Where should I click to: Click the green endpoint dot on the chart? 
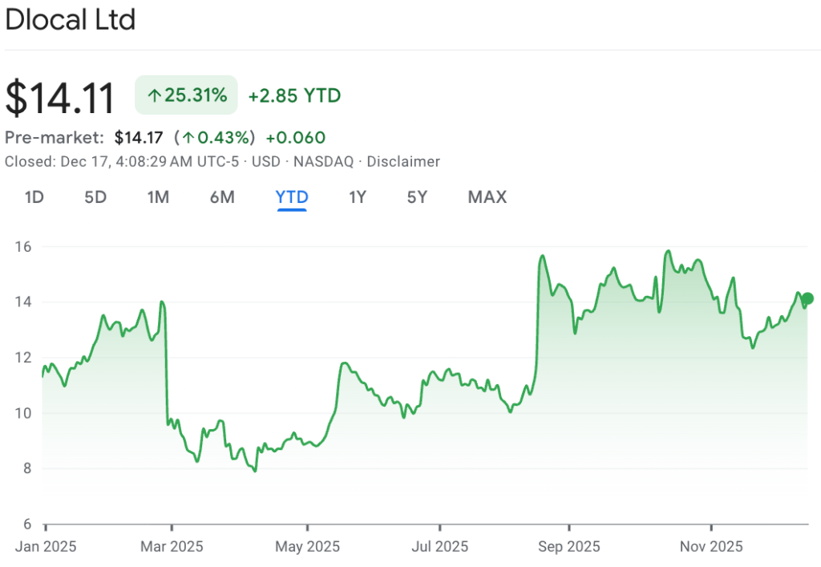click(x=807, y=298)
